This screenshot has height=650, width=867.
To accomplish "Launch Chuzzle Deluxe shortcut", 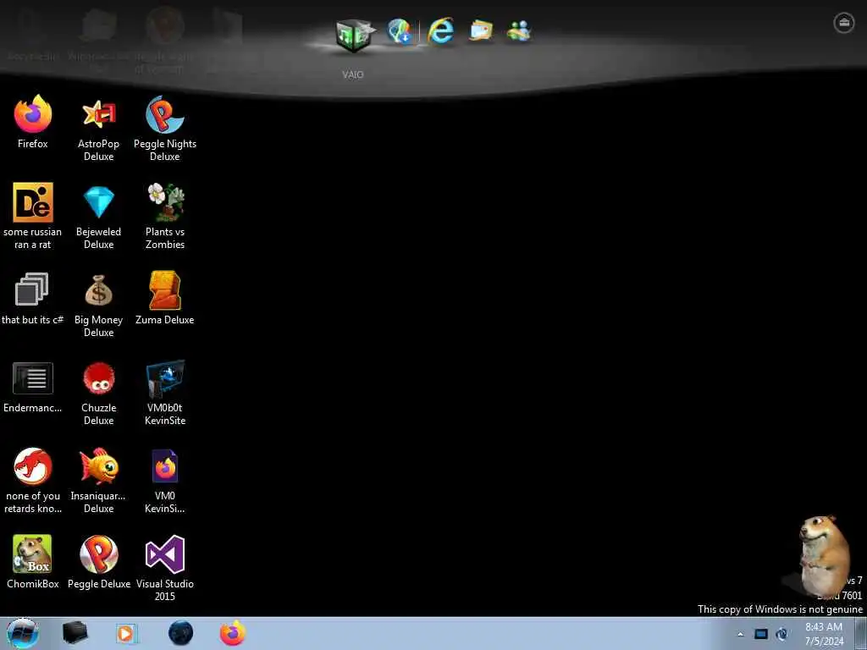I will [x=98, y=393].
